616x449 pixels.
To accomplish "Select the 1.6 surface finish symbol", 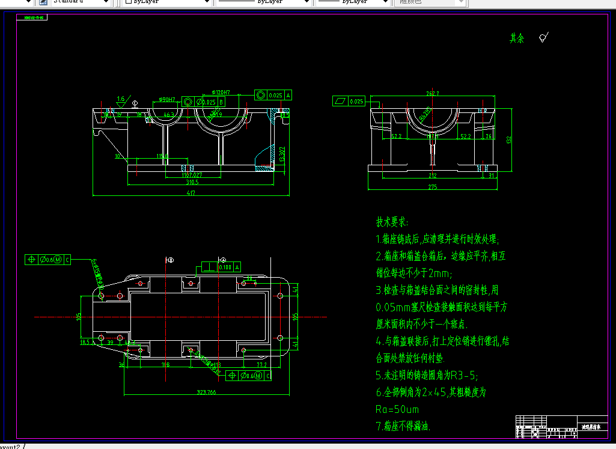I will [122, 103].
